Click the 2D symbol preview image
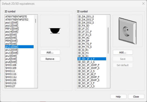The image size is (147, 102). click(55, 31)
